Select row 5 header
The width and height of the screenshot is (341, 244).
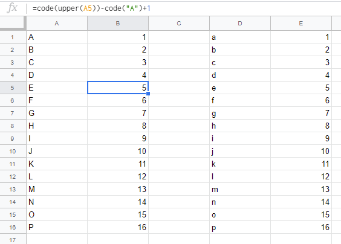click(x=13, y=88)
